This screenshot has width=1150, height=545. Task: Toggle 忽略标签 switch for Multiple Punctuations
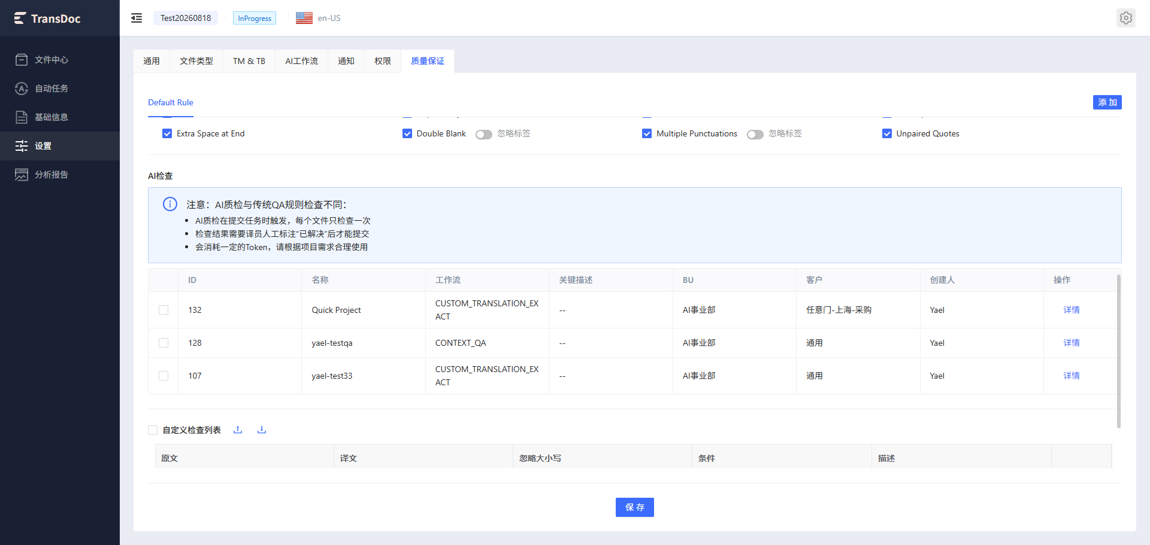point(755,134)
